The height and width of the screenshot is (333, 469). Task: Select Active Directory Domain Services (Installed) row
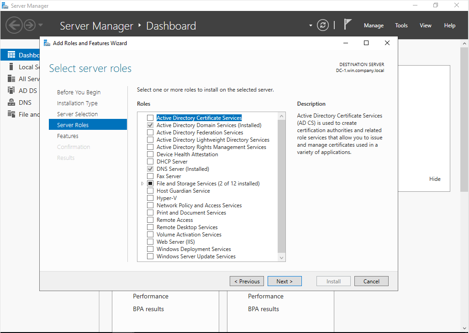tap(209, 125)
